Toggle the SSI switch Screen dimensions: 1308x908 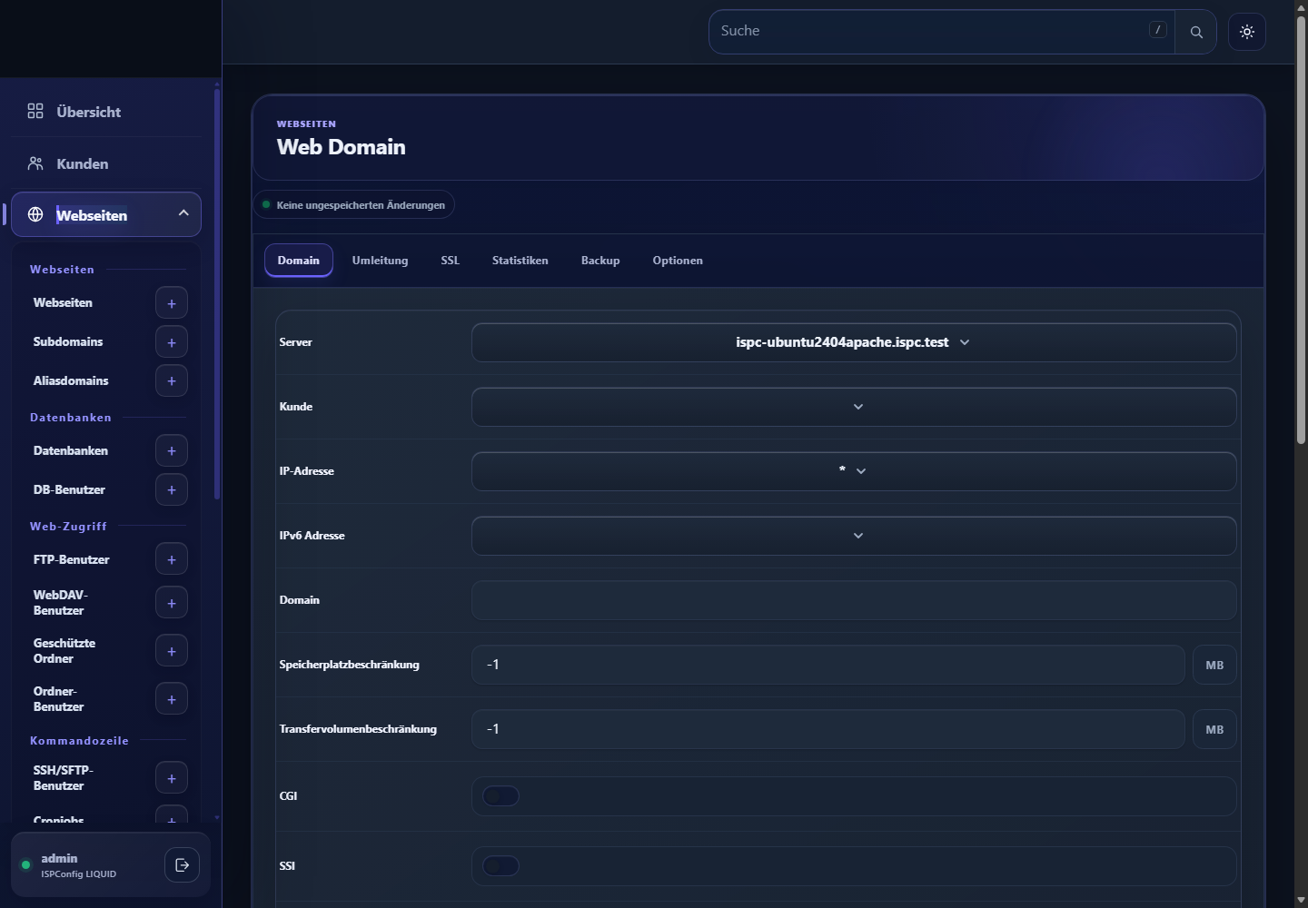coord(500,866)
